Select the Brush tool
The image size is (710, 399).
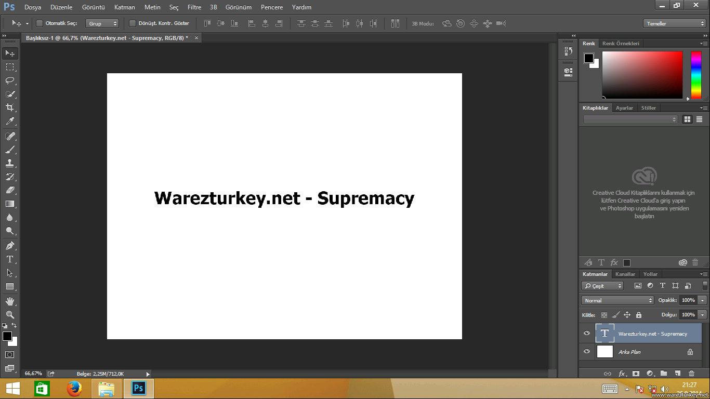pos(10,150)
